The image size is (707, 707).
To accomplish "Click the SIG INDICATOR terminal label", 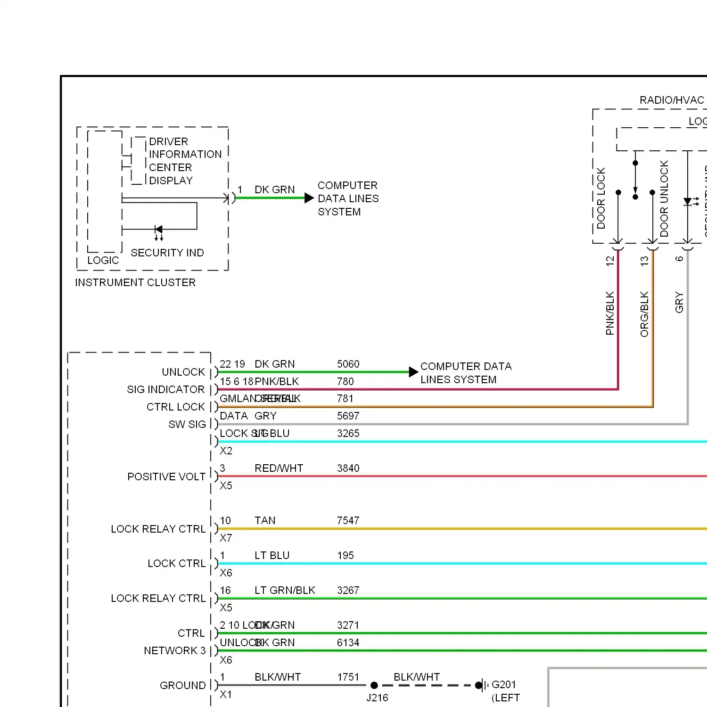I will pos(166,389).
